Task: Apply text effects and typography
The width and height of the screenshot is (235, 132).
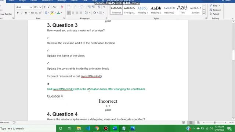Action: 46,13
